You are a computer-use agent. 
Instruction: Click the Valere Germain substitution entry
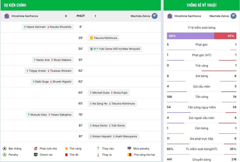[49, 27]
